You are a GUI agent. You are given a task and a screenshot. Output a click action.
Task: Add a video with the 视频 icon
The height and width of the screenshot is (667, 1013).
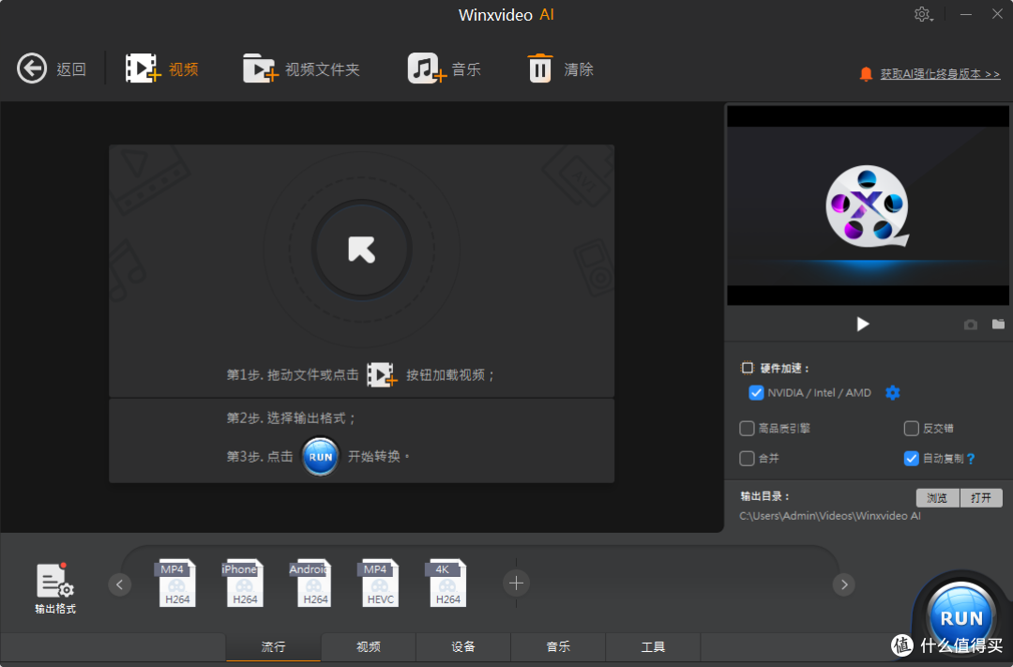(143, 68)
